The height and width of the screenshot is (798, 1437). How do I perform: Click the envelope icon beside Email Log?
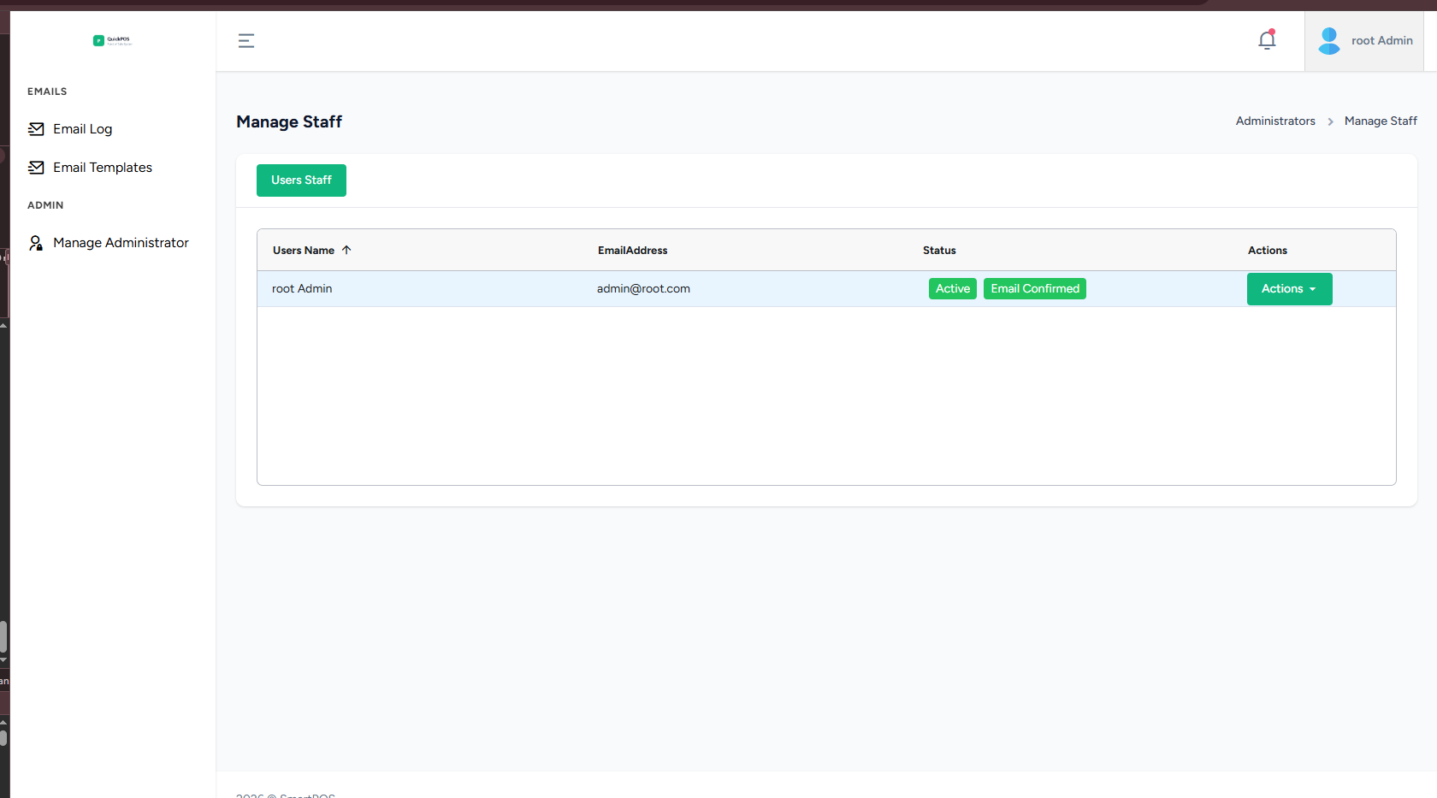pos(36,129)
